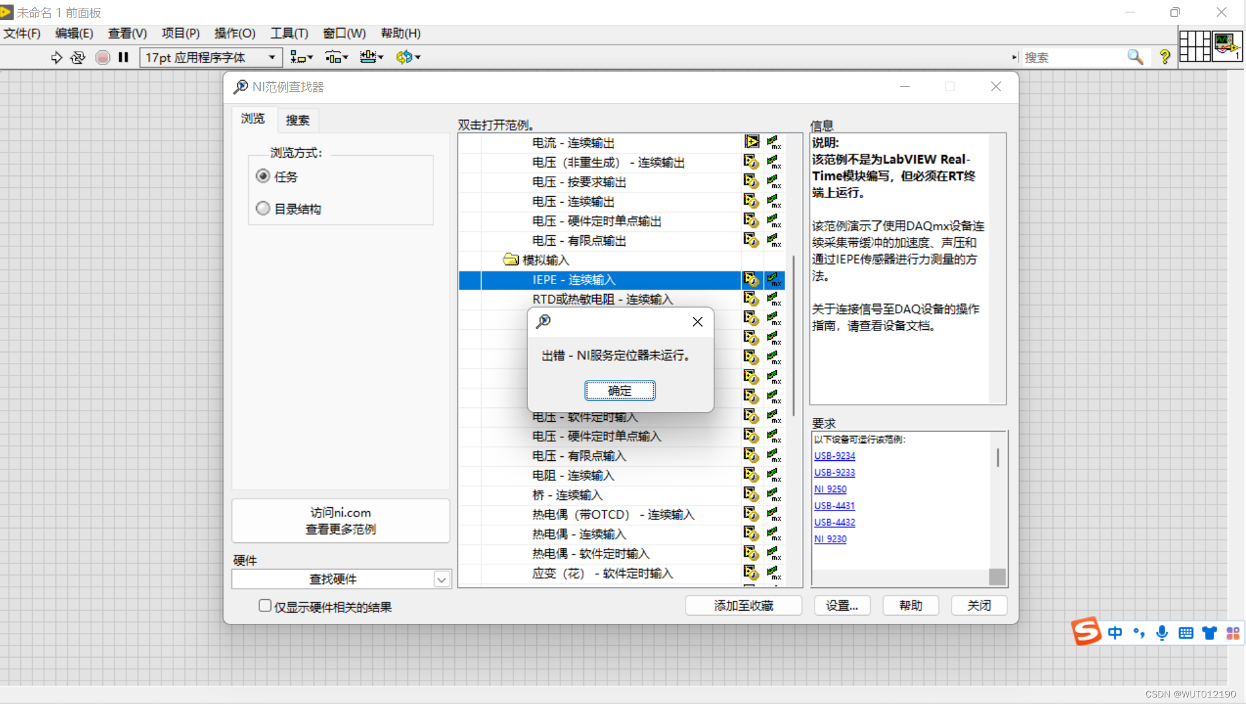Click VI icon beside 电流 - 连续输出
The height and width of the screenshot is (704, 1246).
pos(751,142)
